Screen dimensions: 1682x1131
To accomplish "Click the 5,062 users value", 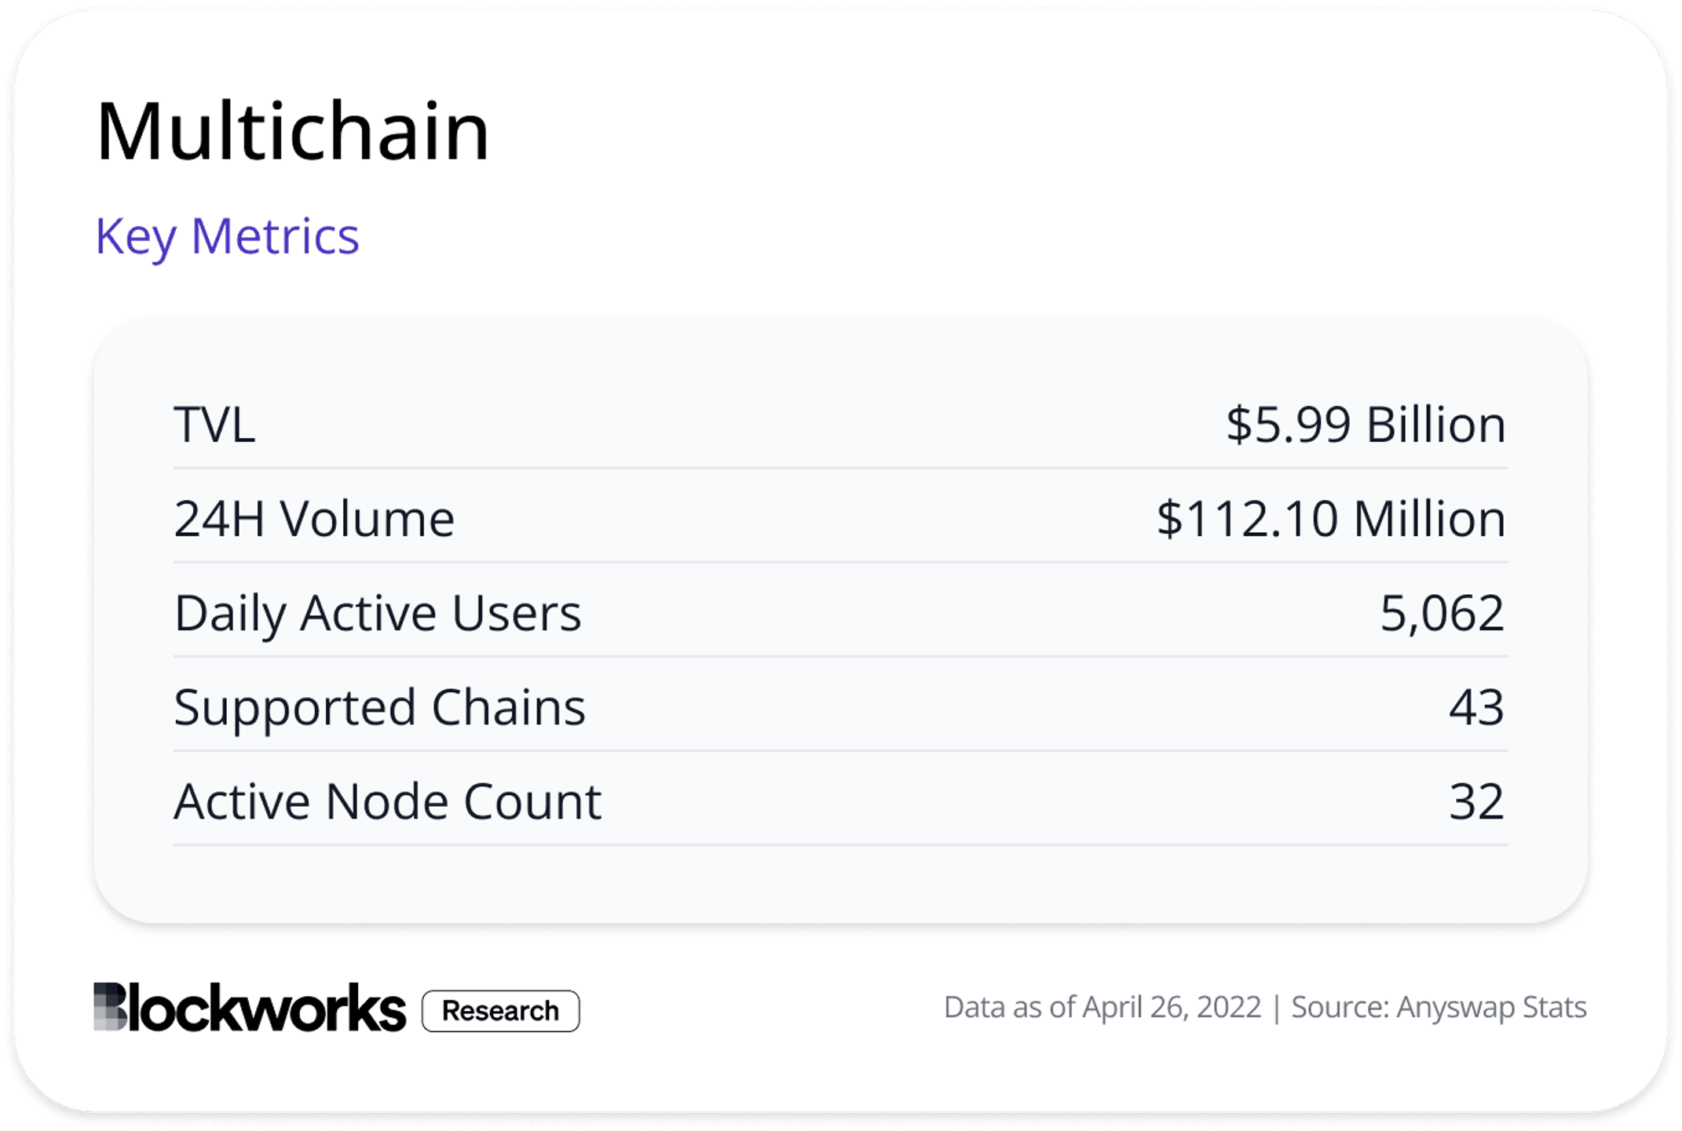I will [x=1442, y=613].
